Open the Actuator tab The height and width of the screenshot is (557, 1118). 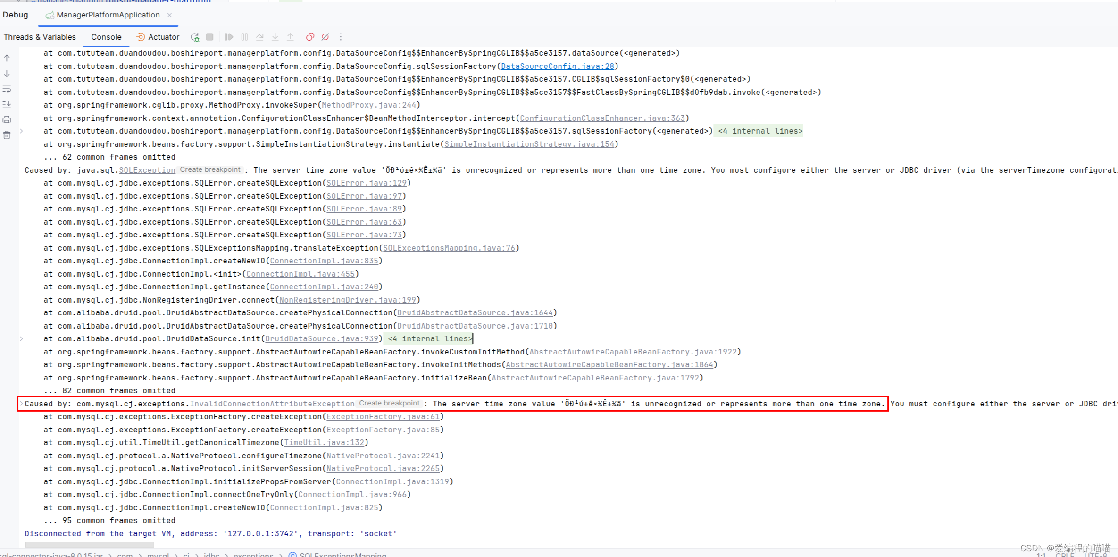[158, 37]
